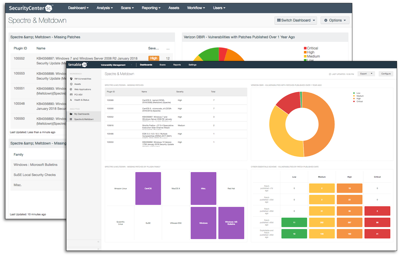Open VM Vulnerabilities shield icon in sidebar
Image resolution: width=400 pixels, height=256 pixels.
pyautogui.click(x=71, y=79)
